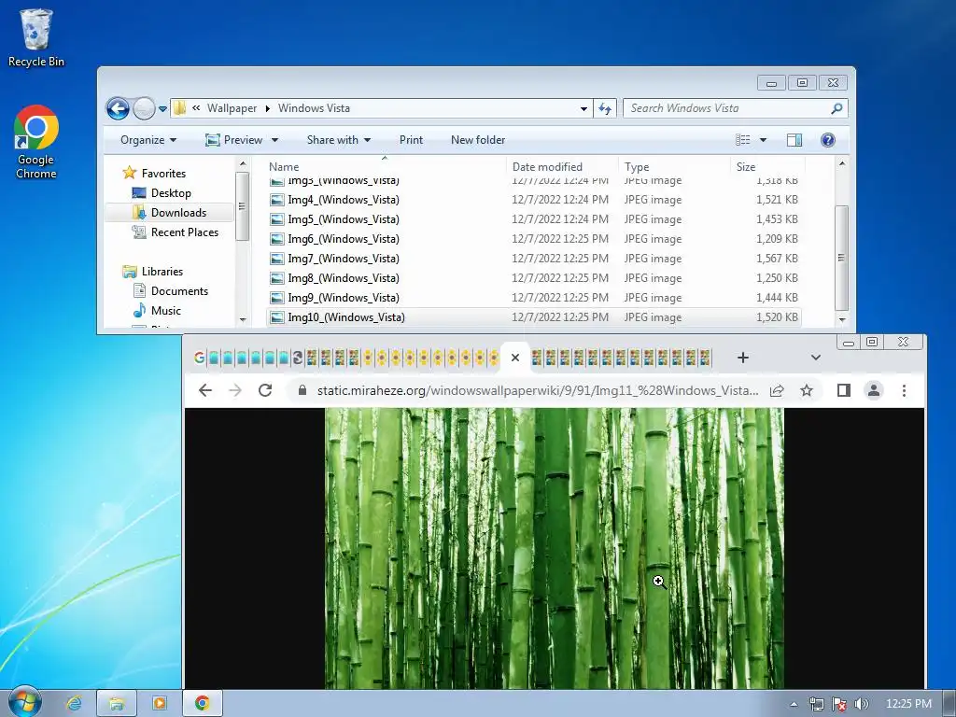
Task: Sort by Date modified column
Action: [562, 167]
